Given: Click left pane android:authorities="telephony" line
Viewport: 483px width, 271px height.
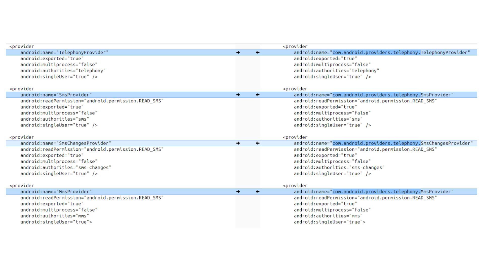Looking at the screenshot, I should pos(63,71).
